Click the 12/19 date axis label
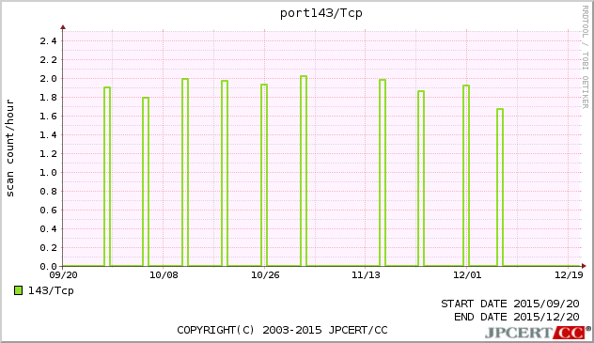The height and width of the screenshot is (343, 594). click(569, 274)
